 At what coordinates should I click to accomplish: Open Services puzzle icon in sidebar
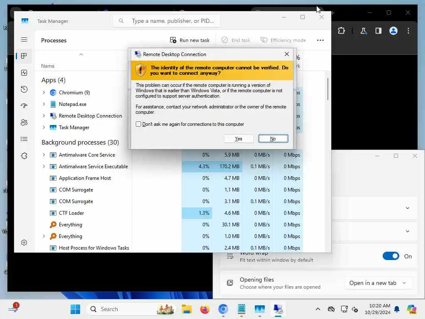click(24, 156)
